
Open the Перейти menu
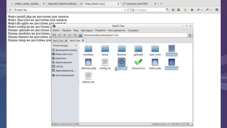tap(100, 30)
